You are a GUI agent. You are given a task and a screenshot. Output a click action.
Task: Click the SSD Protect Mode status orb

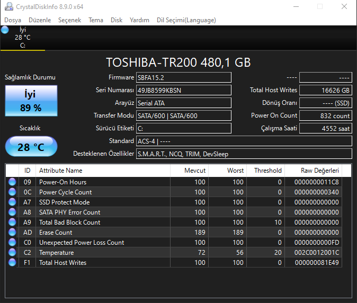[x=12, y=202]
